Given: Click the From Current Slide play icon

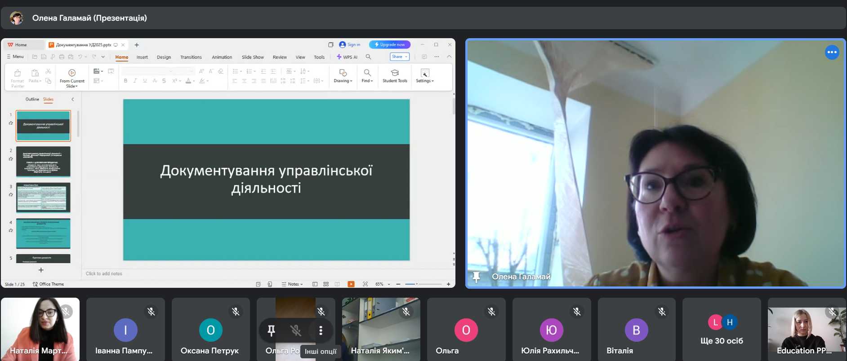Looking at the screenshot, I should coord(72,73).
